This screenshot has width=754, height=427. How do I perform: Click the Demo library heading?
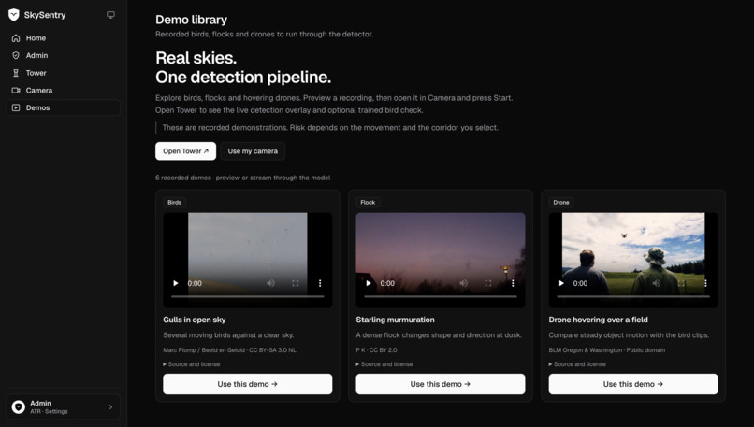192,20
